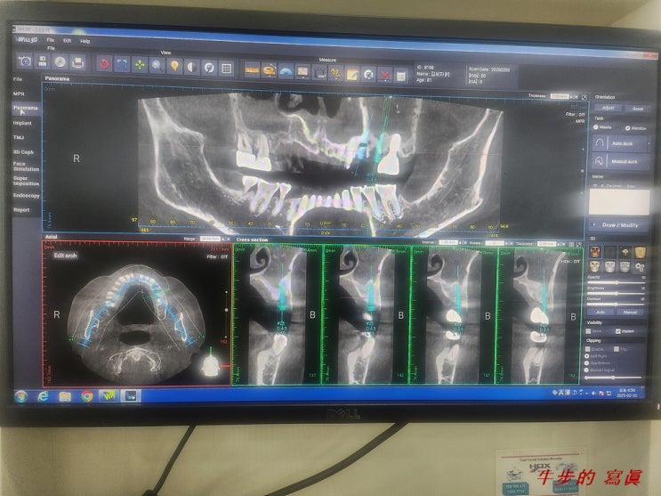Image resolution: width=661 pixels, height=496 pixels.
Task: Click the Orientation Reset button
Action: (x=638, y=109)
